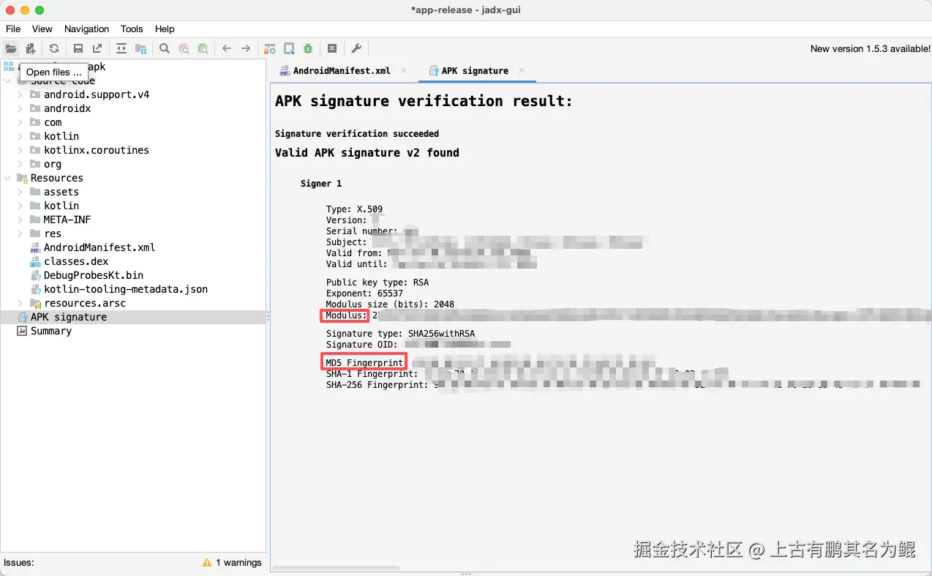Open text search with the magnifier icon
Screen dimensions: 932x576
(x=165, y=48)
